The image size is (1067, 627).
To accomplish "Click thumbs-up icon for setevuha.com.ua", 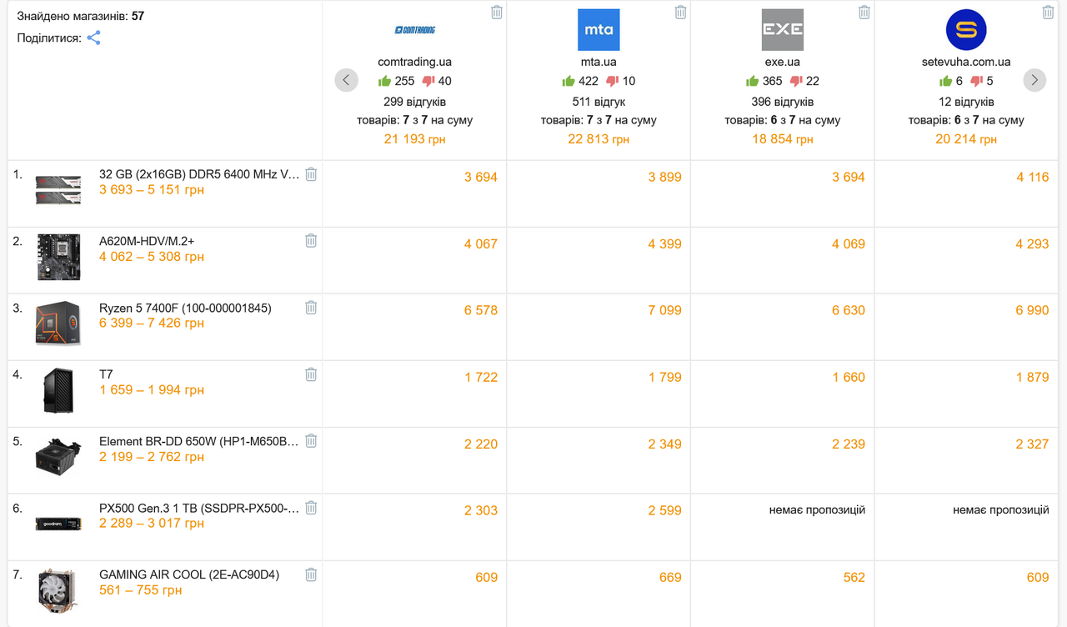I will click(945, 81).
